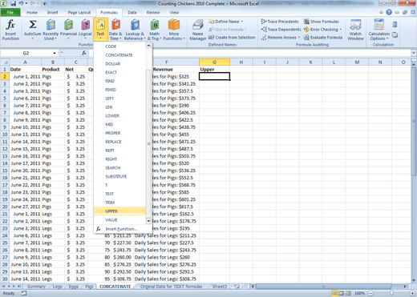Switch to Page Layout view in status bar
This screenshot has width=417, height=297.
(x=342, y=293)
